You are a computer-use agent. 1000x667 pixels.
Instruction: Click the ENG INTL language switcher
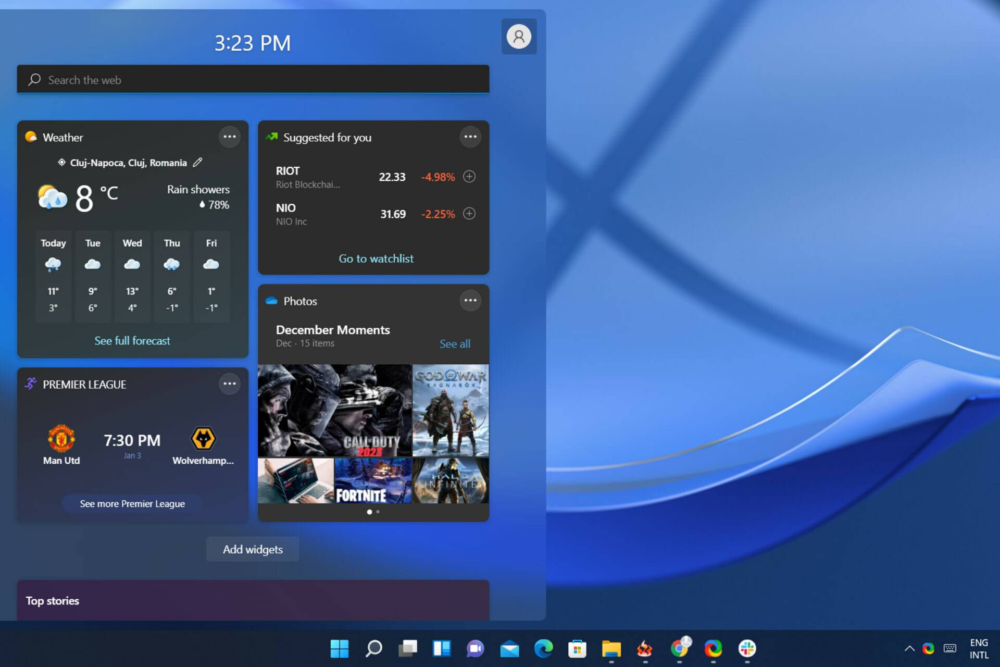pos(980,649)
